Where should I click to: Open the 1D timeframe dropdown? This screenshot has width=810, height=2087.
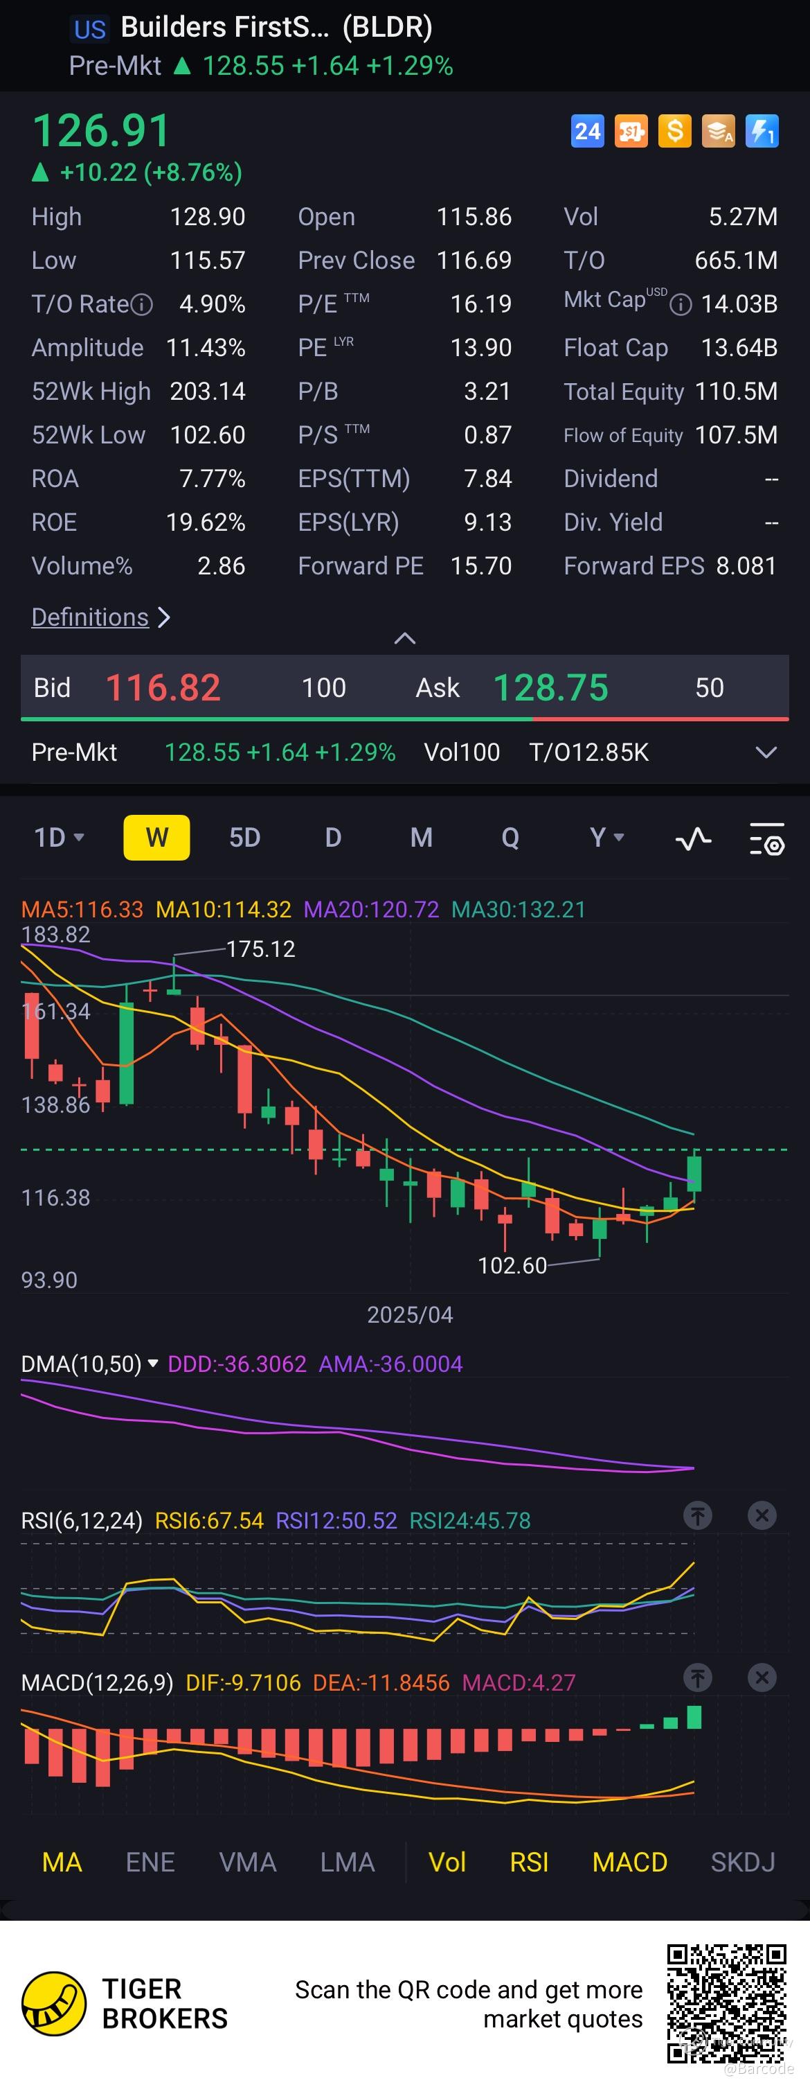point(59,837)
